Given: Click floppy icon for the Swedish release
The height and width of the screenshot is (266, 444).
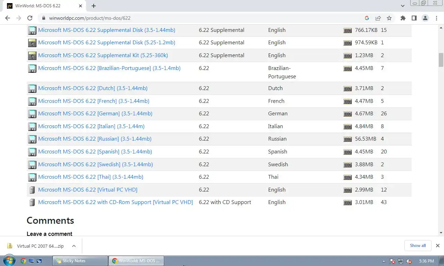Looking at the screenshot, I should point(32,165).
